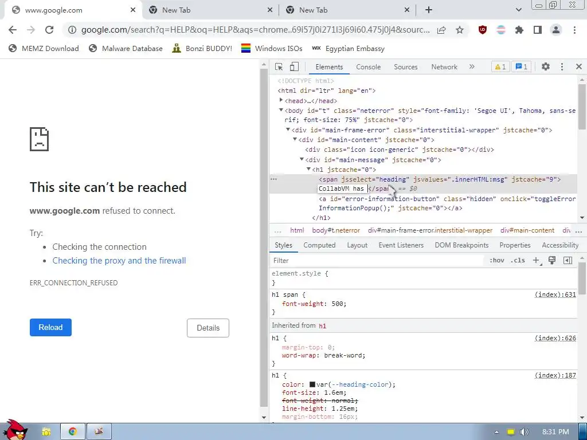
Task: Open a new browser tab with plus
Action: point(429,10)
